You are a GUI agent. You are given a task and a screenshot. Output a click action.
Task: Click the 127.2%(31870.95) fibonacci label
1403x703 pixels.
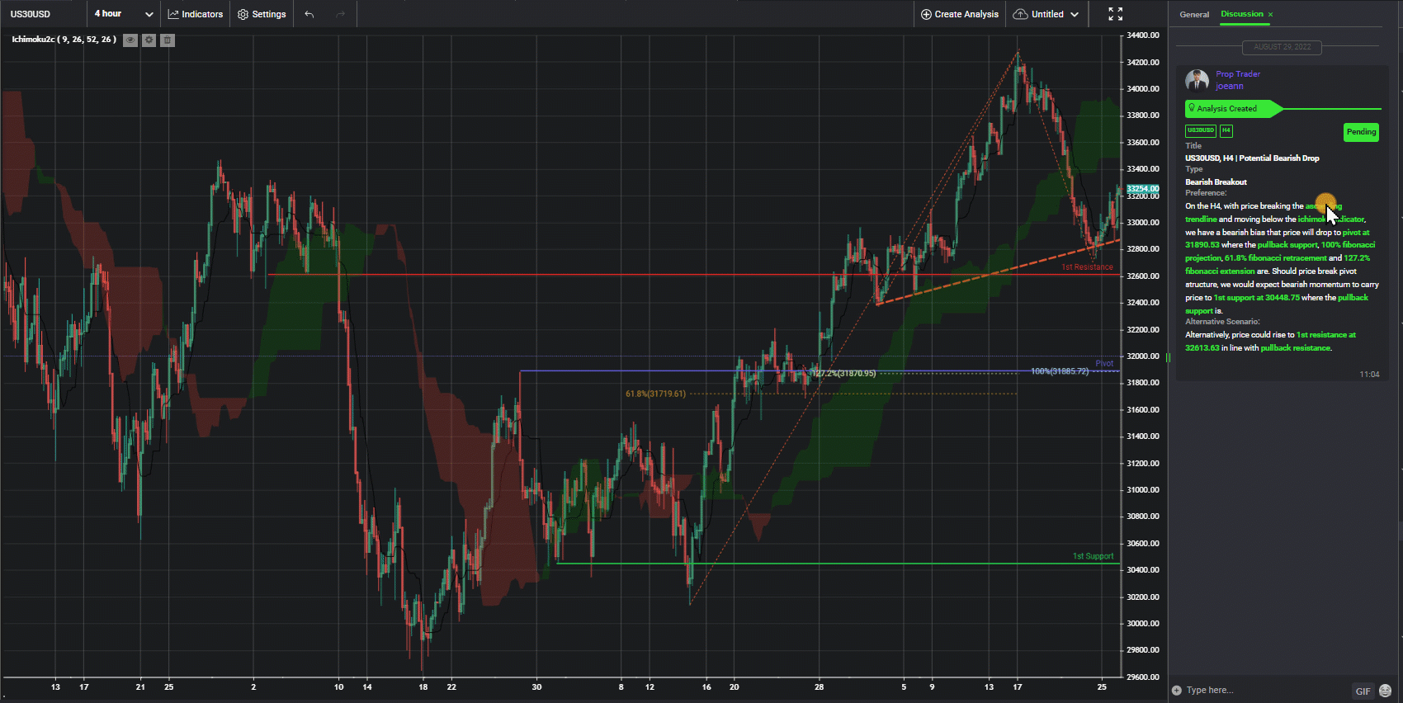pos(843,374)
